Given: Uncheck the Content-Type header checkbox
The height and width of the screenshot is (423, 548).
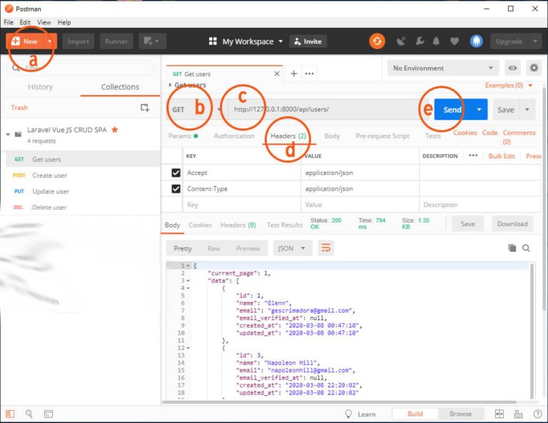Looking at the screenshot, I should (x=176, y=188).
